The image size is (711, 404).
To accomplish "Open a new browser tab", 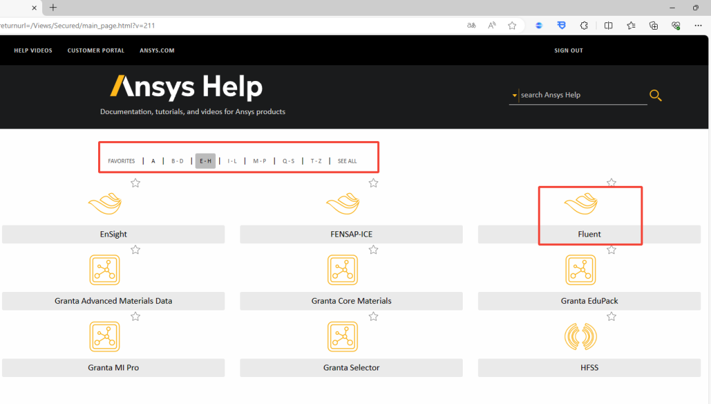I will (53, 8).
